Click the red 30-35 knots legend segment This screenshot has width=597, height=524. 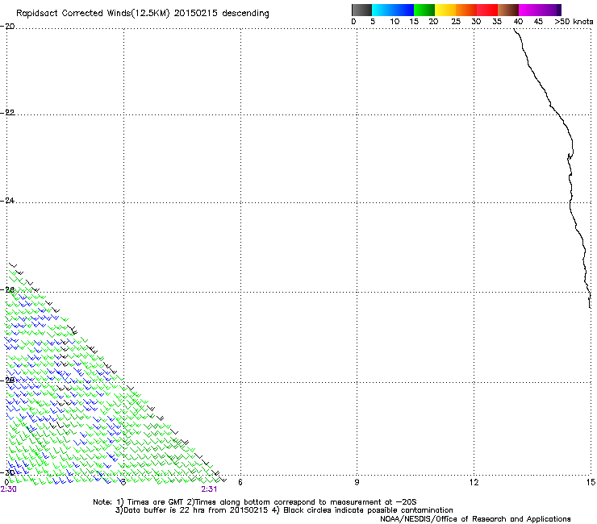click(x=487, y=10)
